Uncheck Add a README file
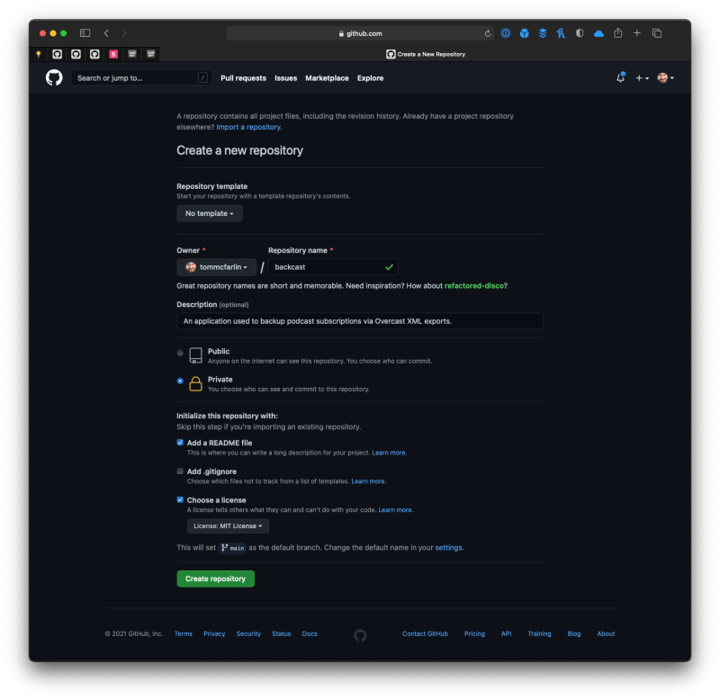Screen dimensions: 720x700 pyautogui.click(x=180, y=443)
